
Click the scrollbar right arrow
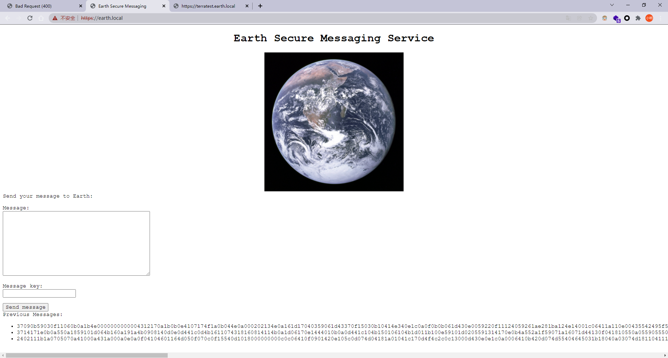665,355
